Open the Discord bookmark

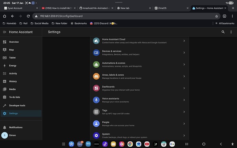pos(103,23)
